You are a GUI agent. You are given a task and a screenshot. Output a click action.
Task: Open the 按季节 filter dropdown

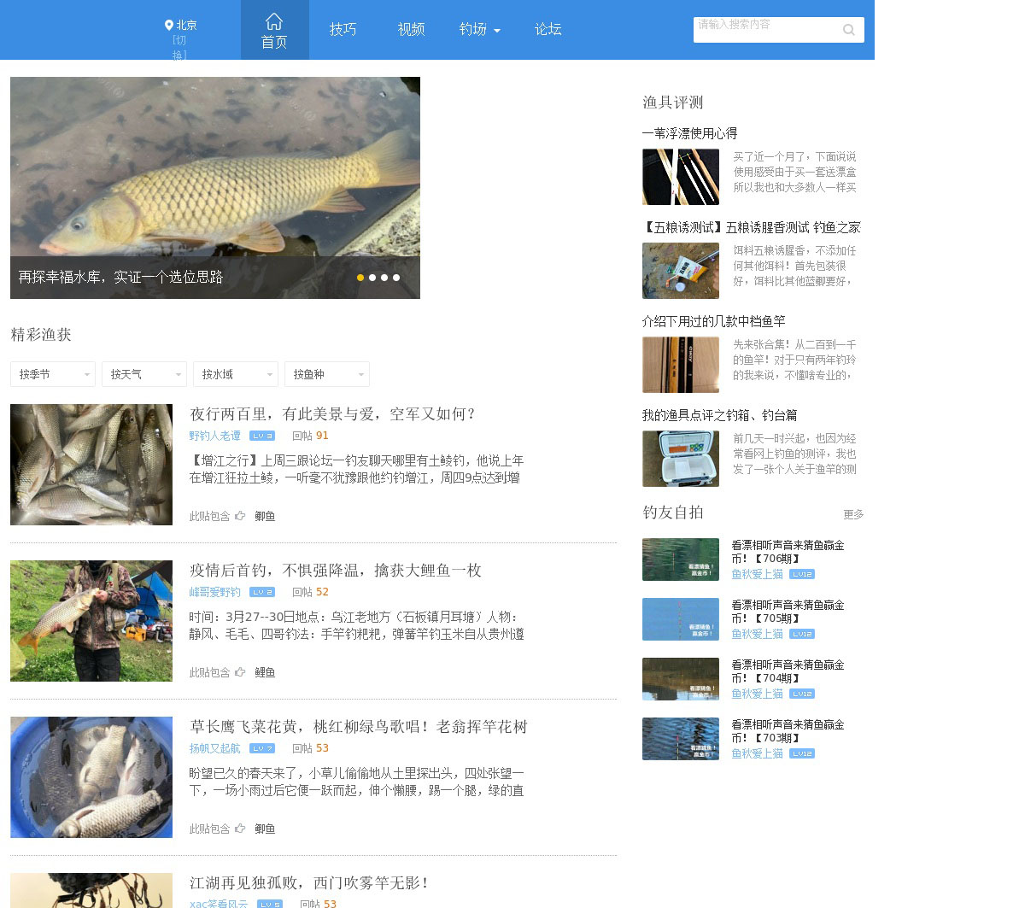point(53,374)
